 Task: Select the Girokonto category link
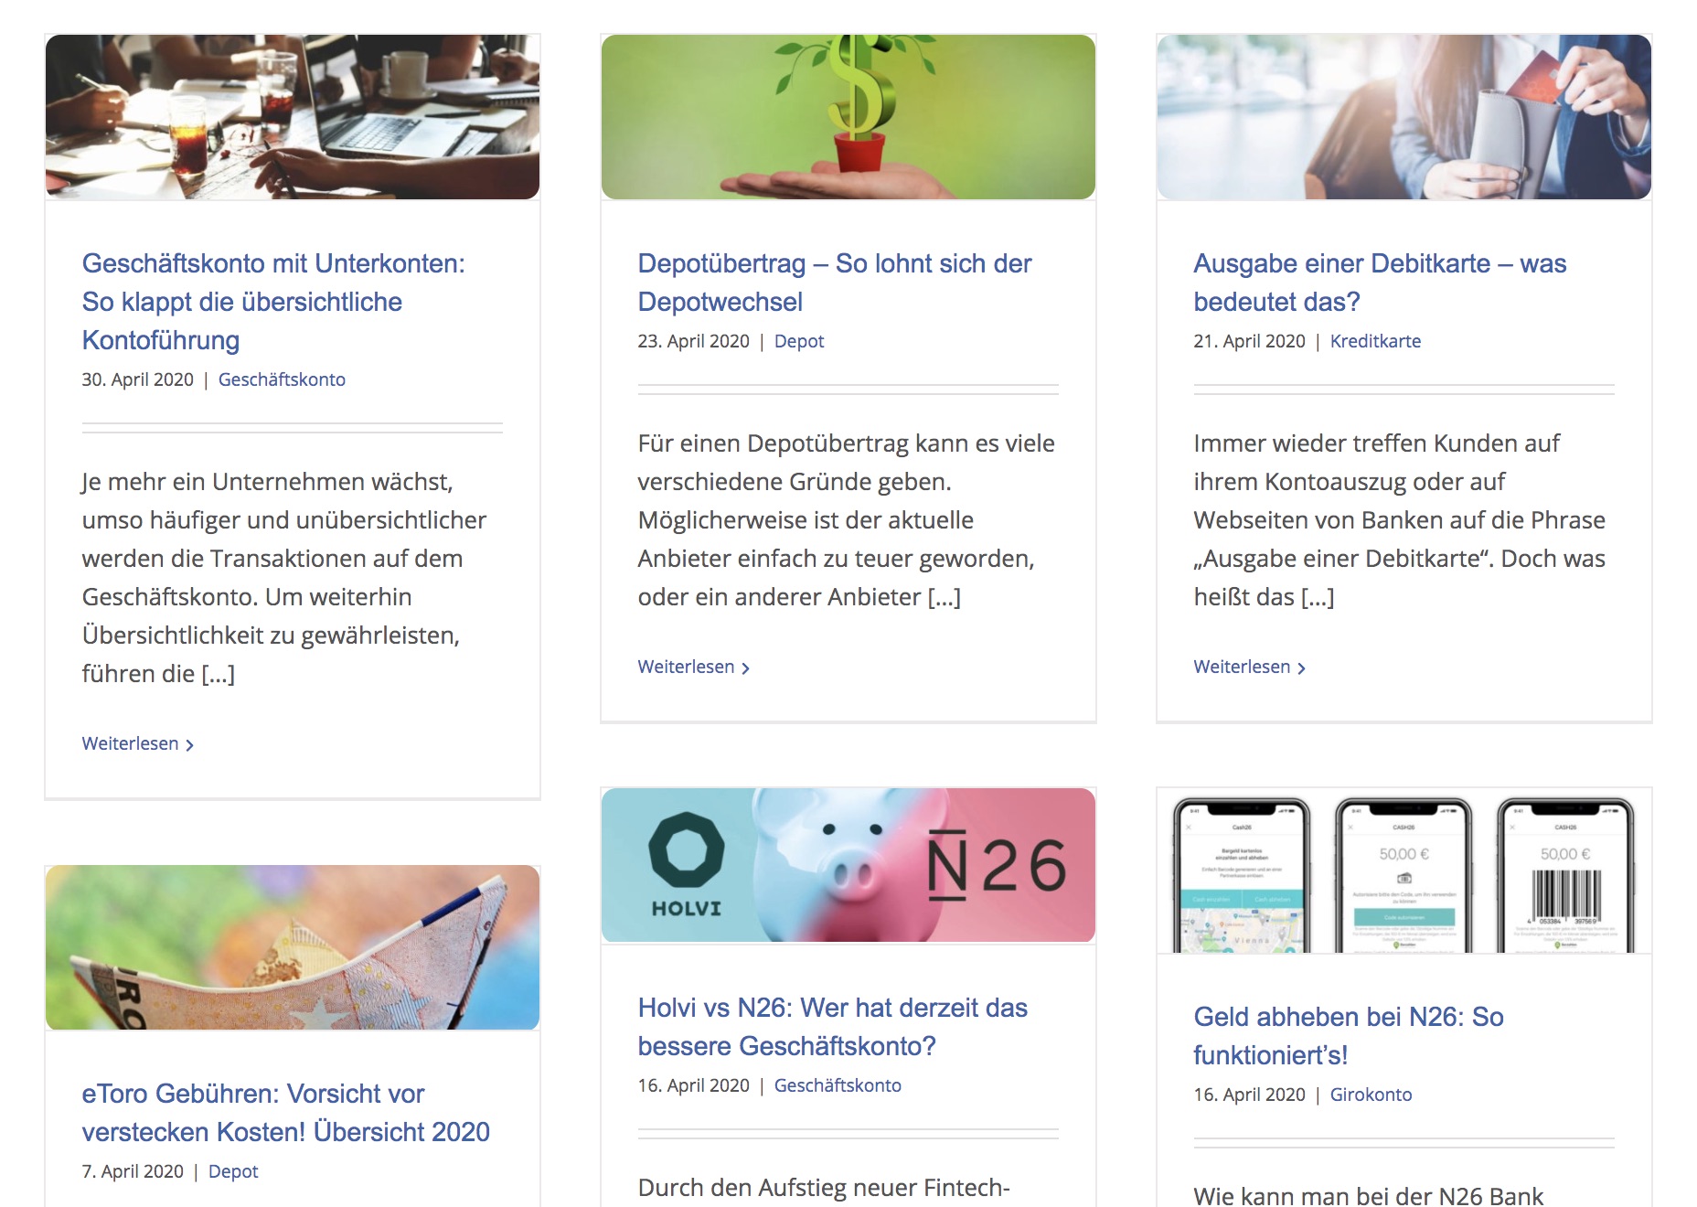point(1371,1095)
